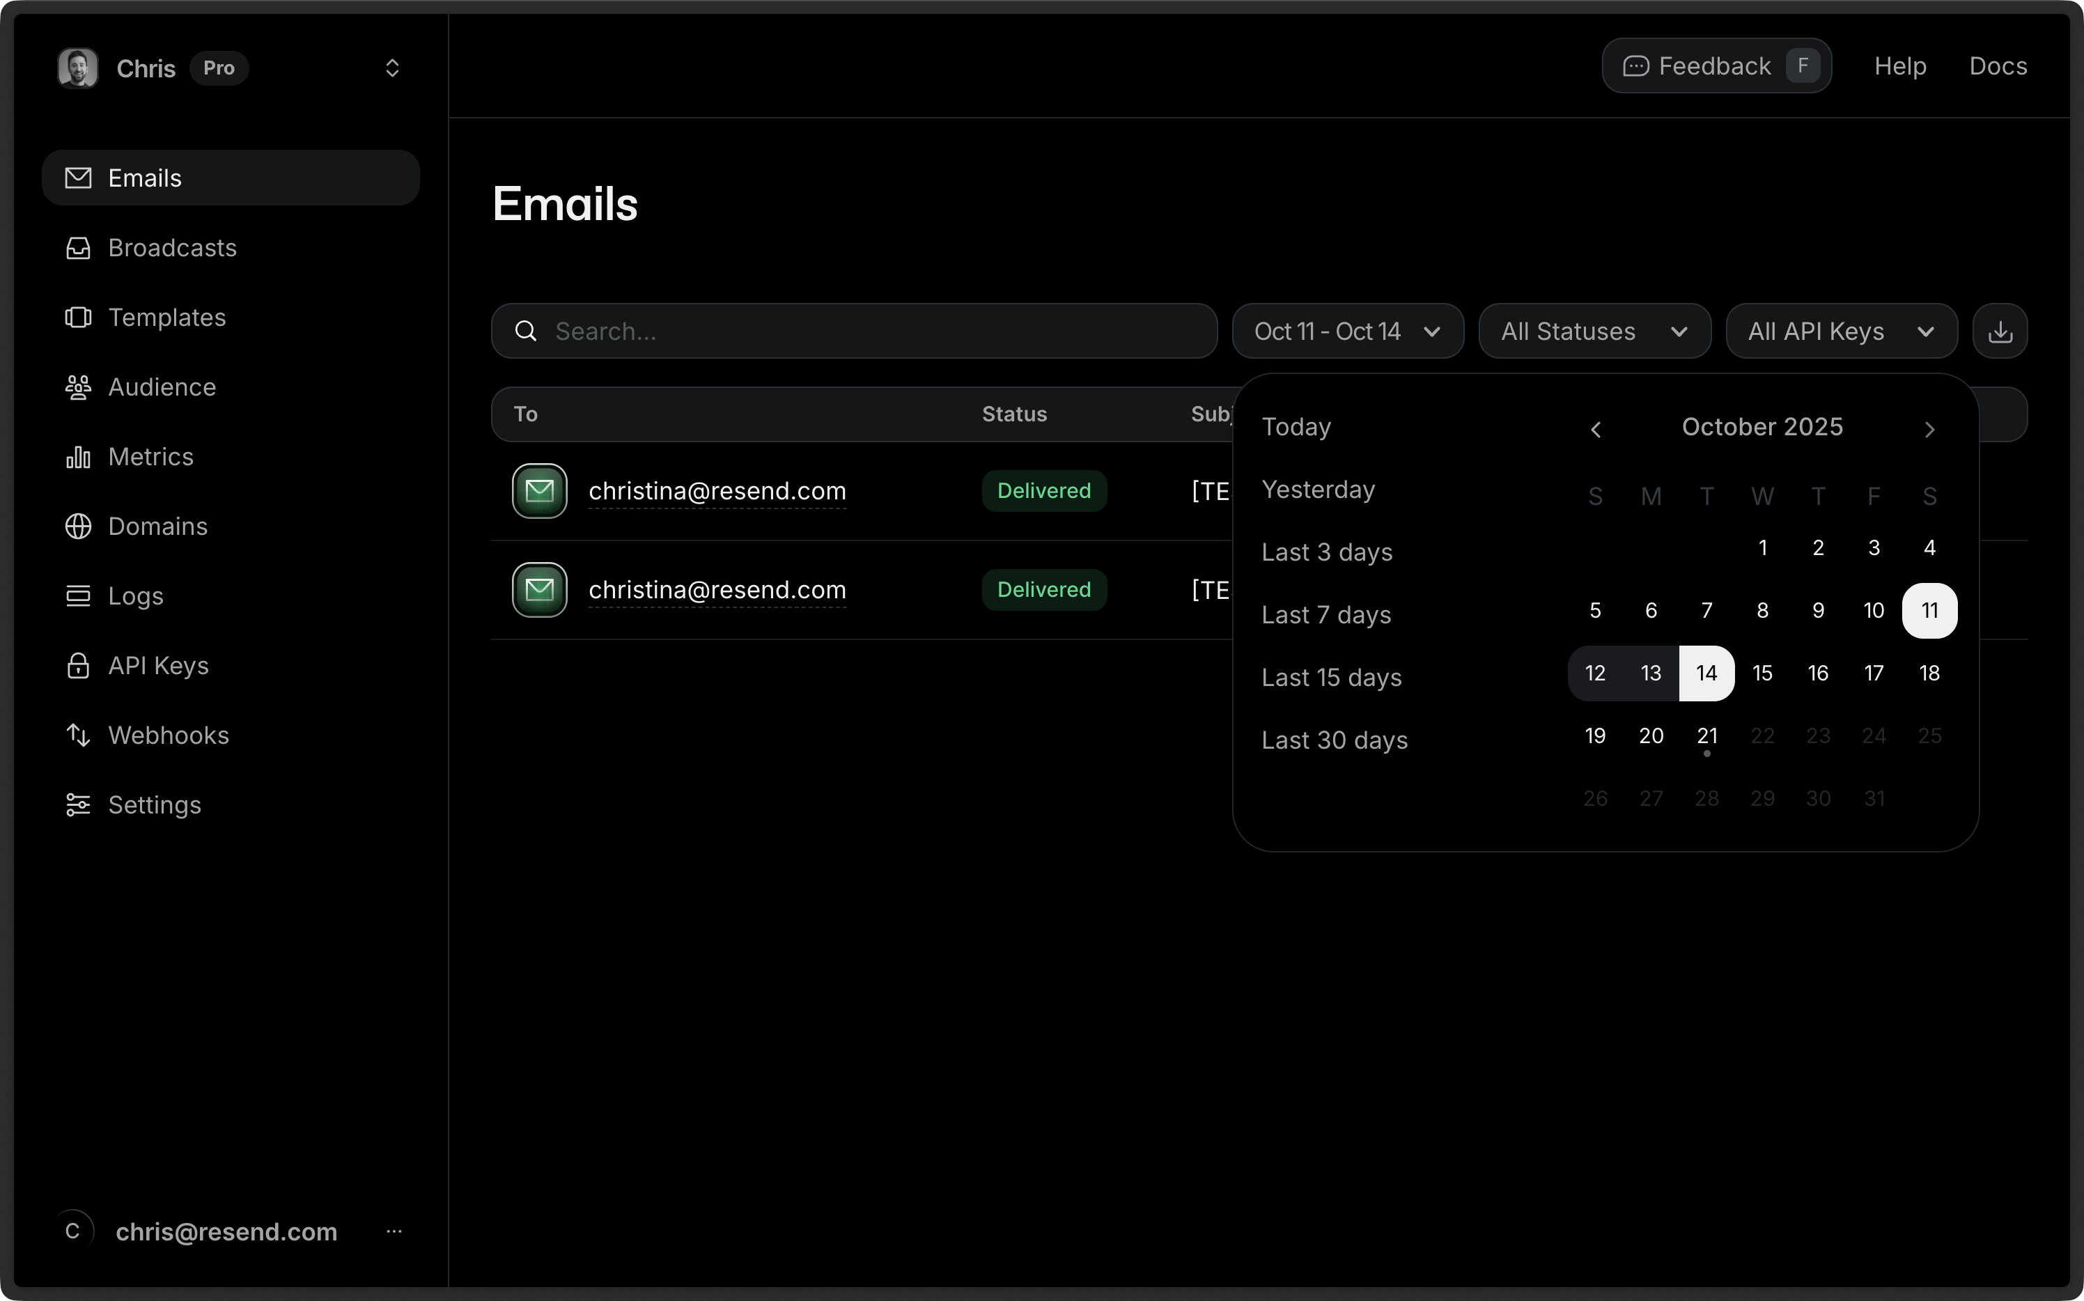The width and height of the screenshot is (2084, 1301).
Task: Open the Settings section
Action: 154,805
